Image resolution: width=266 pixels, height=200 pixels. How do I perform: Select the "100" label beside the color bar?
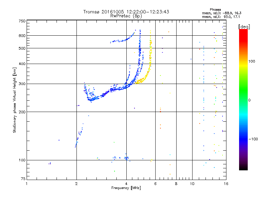click(252, 61)
